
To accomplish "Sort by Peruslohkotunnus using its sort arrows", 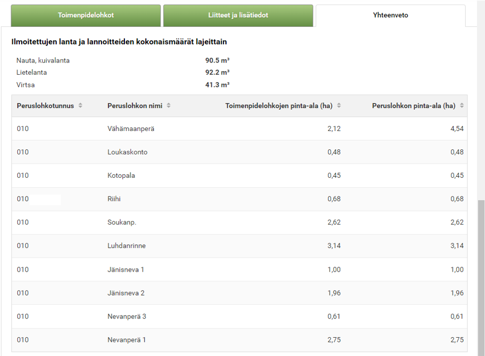I will [x=80, y=106].
